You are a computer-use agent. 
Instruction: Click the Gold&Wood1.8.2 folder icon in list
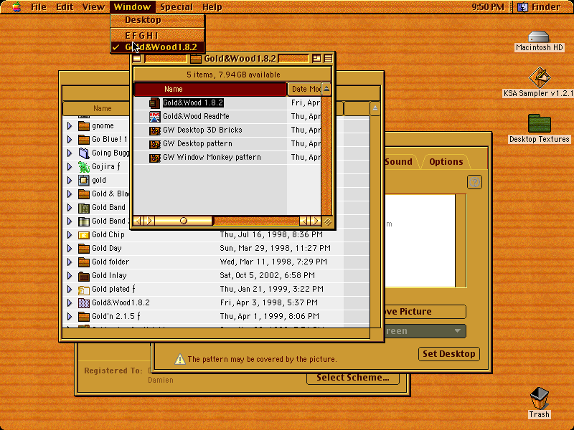(84, 303)
